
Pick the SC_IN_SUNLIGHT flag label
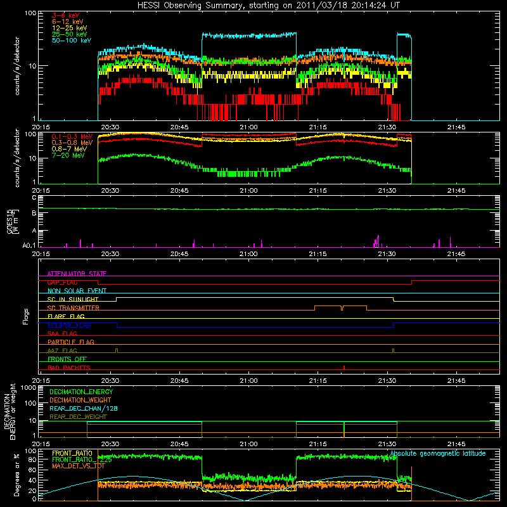(73, 299)
